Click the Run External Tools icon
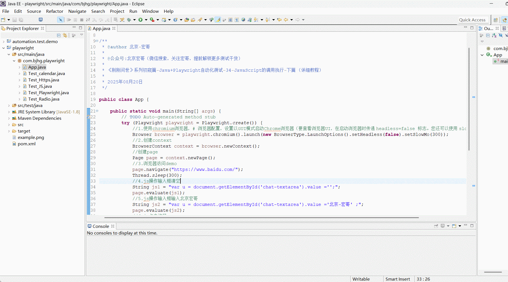This screenshot has height=282, width=508. tap(152, 20)
